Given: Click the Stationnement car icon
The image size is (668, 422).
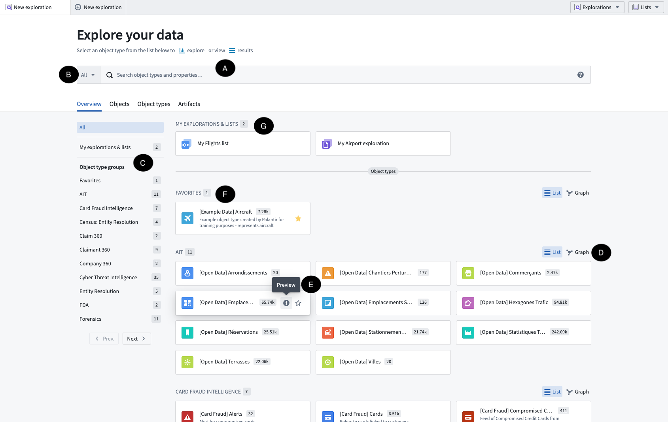Looking at the screenshot, I should (328, 333).
